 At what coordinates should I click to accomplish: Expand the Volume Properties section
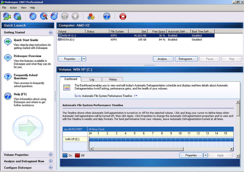51,155
